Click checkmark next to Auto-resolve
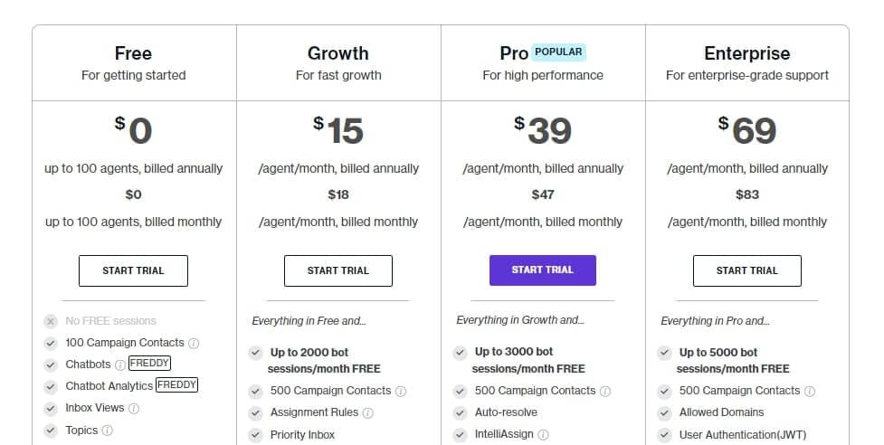The height and width of the screenshot is (445, 884). 460,413
